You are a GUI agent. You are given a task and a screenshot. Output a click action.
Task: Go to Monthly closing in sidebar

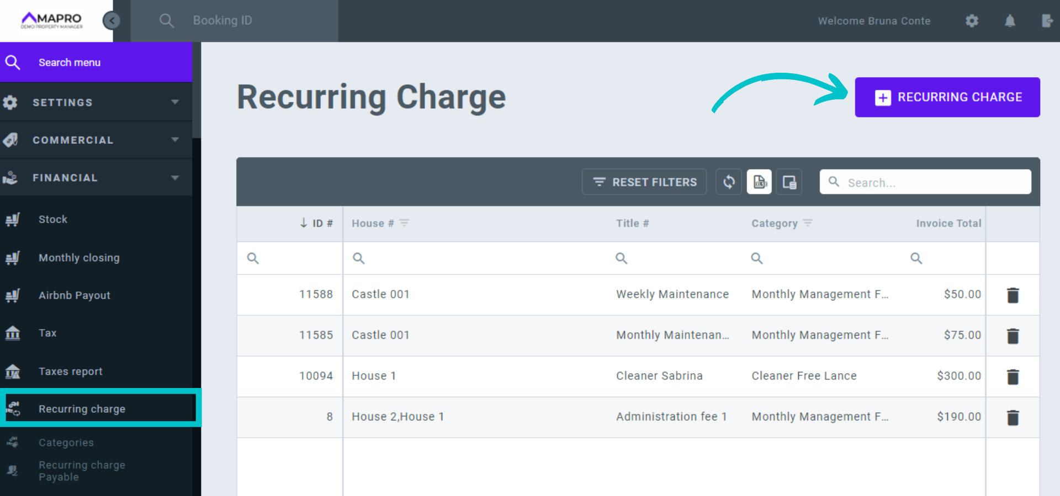click(79, 258)
